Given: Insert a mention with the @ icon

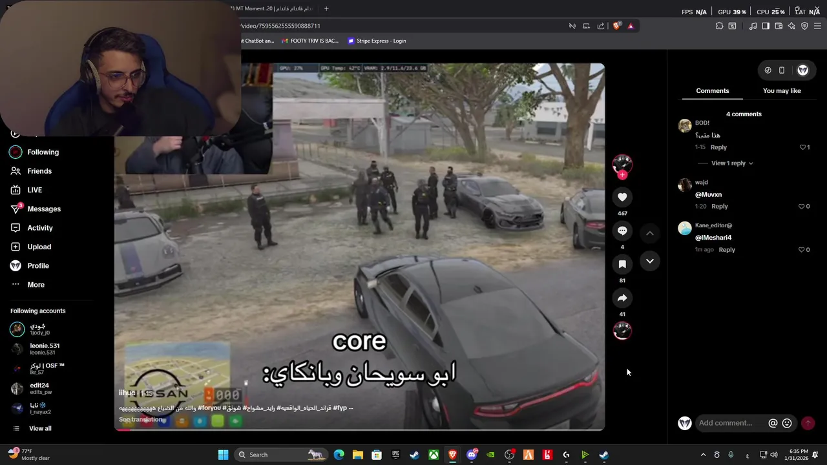Looking at the screenshot, I should click(773, 423).
